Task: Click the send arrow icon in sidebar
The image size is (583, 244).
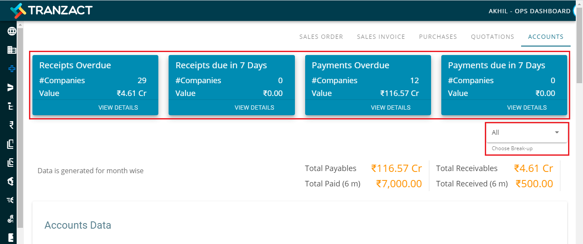Action: pos(12,87)
